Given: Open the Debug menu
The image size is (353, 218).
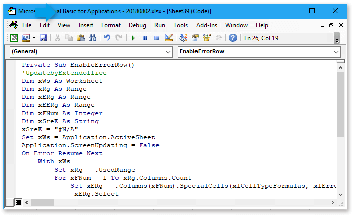Looking at the screenshot, I should click(x=137, y=25).
